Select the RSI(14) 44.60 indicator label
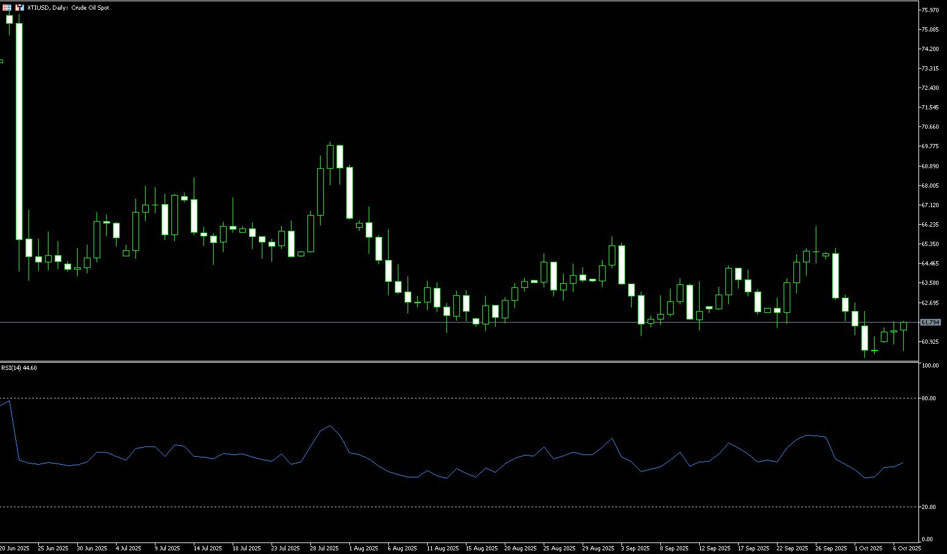The width and height of the screenshot is (947, 554). coord(19,368)
